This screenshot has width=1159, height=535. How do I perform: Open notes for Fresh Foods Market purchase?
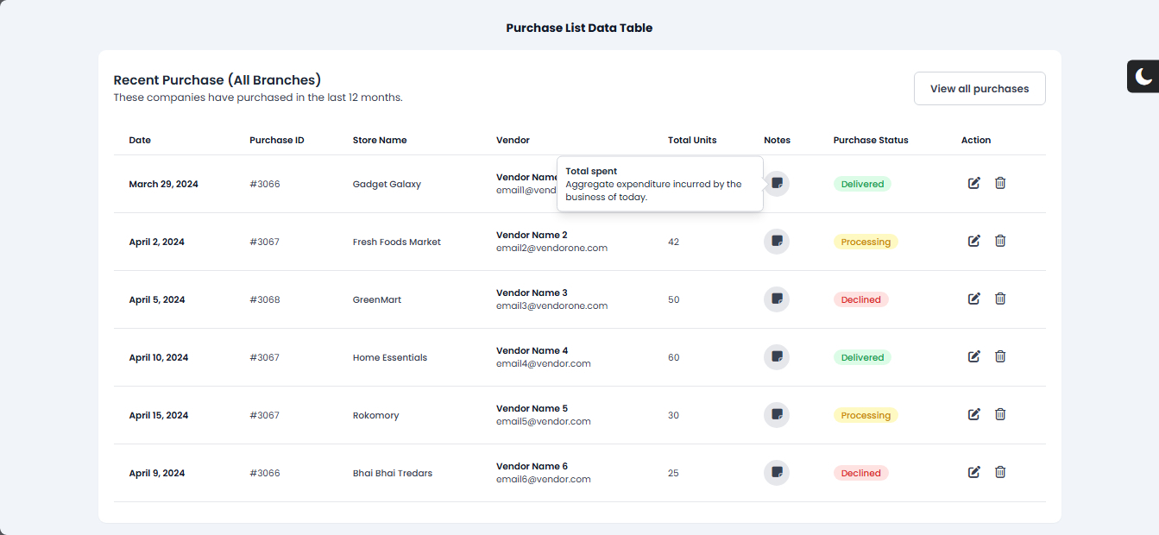[x=777, y=242]
